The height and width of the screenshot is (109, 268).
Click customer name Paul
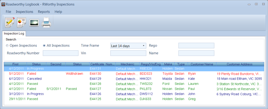[191, 89]
